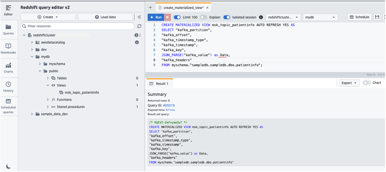This screenshot has width=386, height=172.
Task: Open the mydb database dropdown
Action: 320,17
